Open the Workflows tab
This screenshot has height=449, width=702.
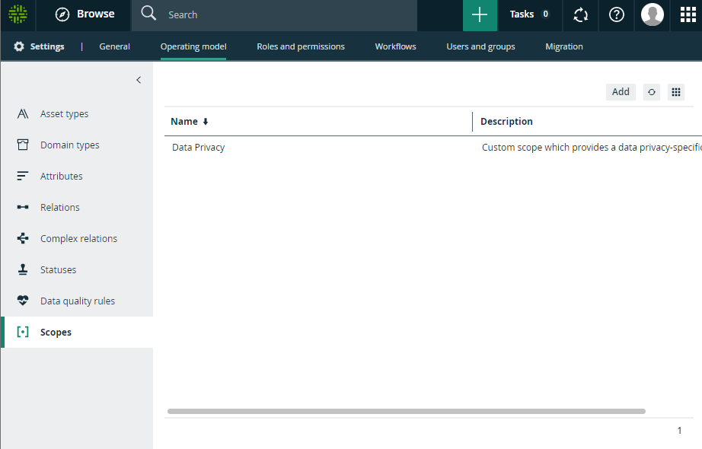(395, 46)
